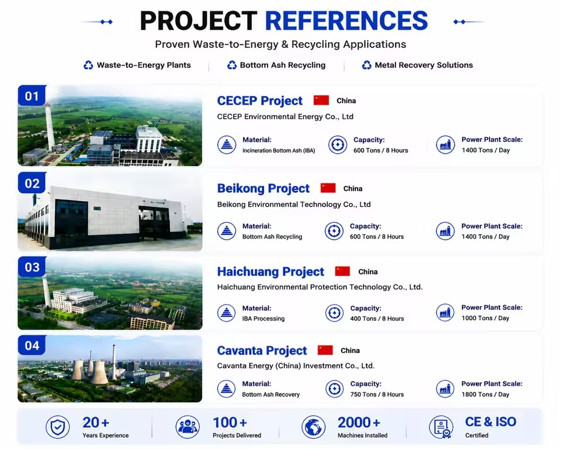Click the China flag next to CECEP Project
The image size is (561, 449).
pos(321,100)
